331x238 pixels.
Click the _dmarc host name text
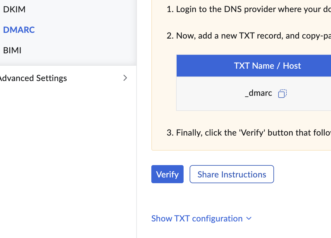(259, 93)
